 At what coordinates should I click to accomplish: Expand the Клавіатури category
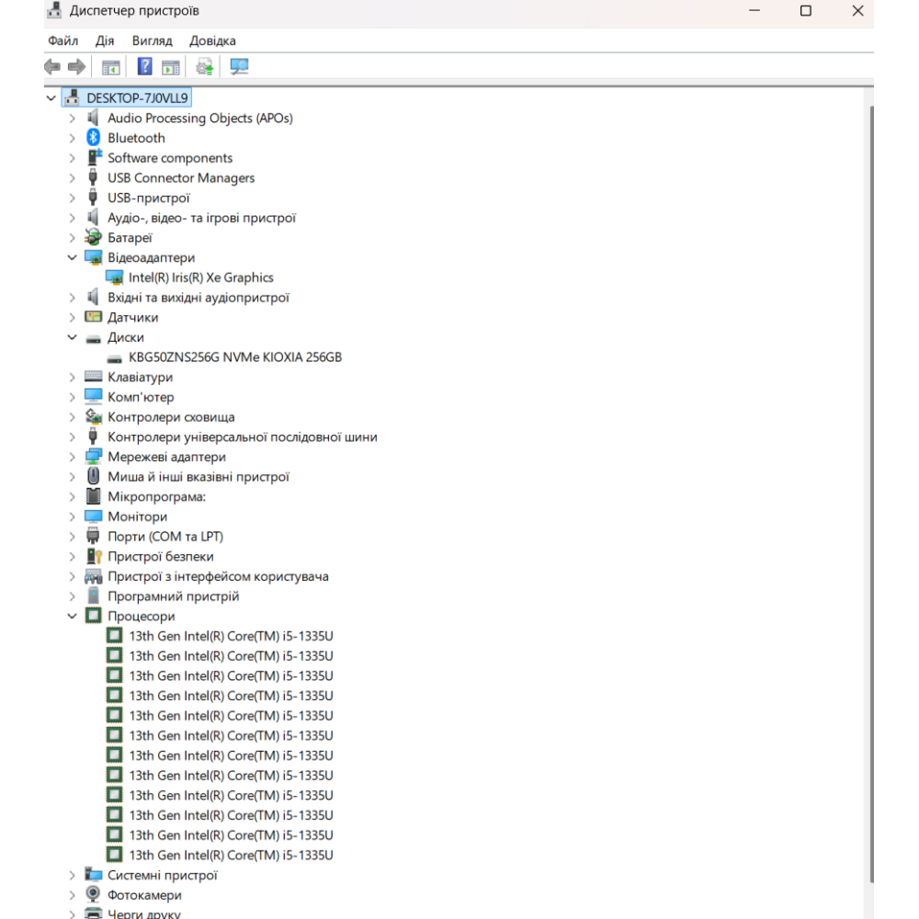[73, 378]
